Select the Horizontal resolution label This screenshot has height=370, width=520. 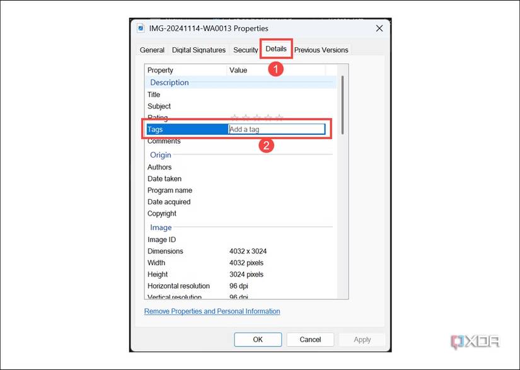(178, 286)
